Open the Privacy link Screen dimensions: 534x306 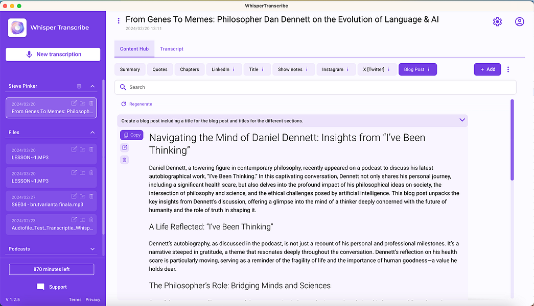[x=92, y=299]
